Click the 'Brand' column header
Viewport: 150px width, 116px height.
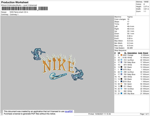point(145,53)
